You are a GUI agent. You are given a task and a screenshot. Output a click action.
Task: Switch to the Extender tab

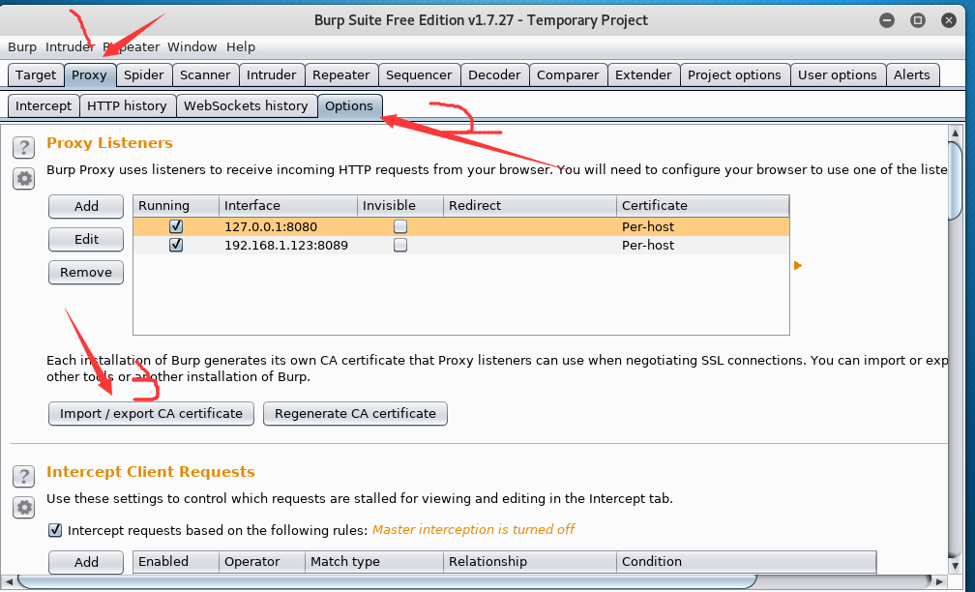(643, 75)
